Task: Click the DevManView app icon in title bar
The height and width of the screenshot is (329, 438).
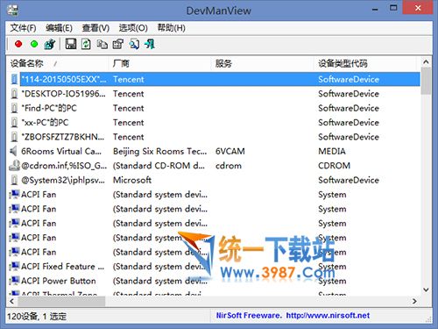Action: [x=12, y=11]
